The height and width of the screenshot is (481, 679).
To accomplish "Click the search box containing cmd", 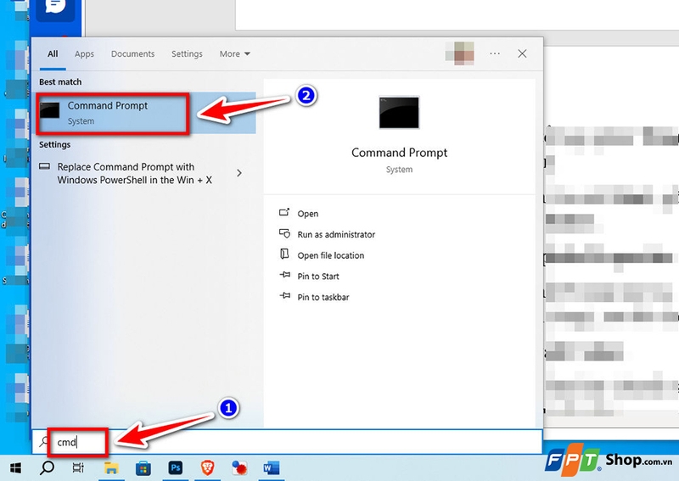I will [287, 442].
